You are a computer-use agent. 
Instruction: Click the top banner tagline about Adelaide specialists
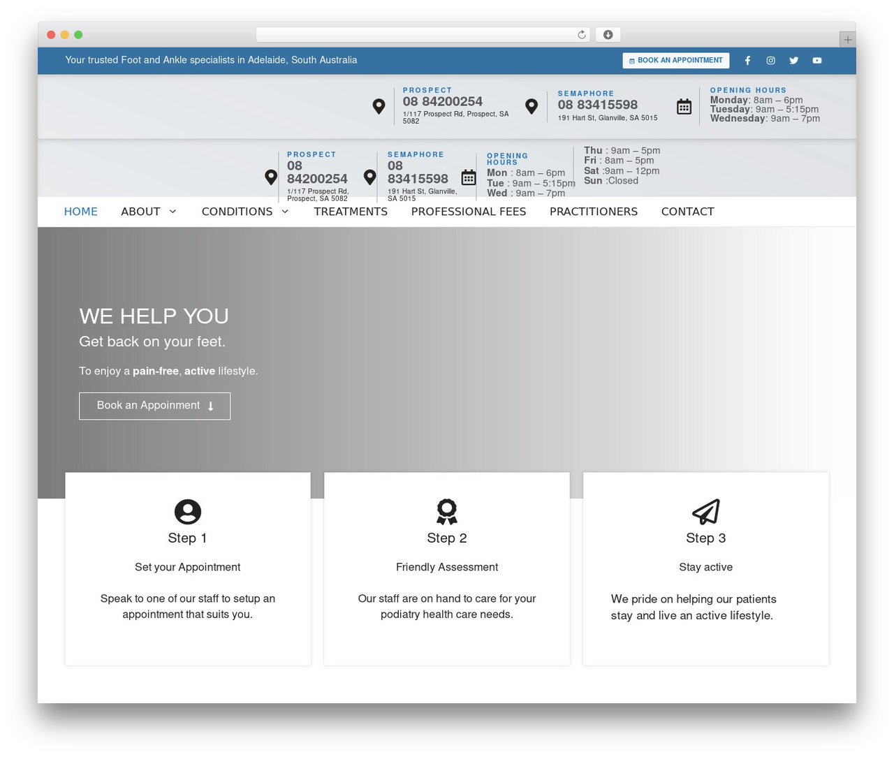point(211,60)
